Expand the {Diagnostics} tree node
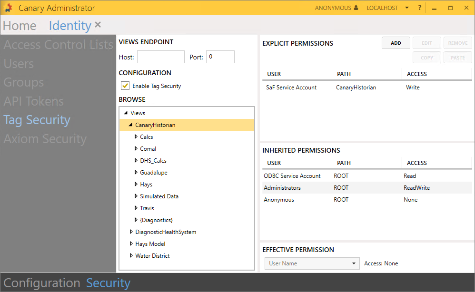475x292 pixels. click(x=136, y=220)
